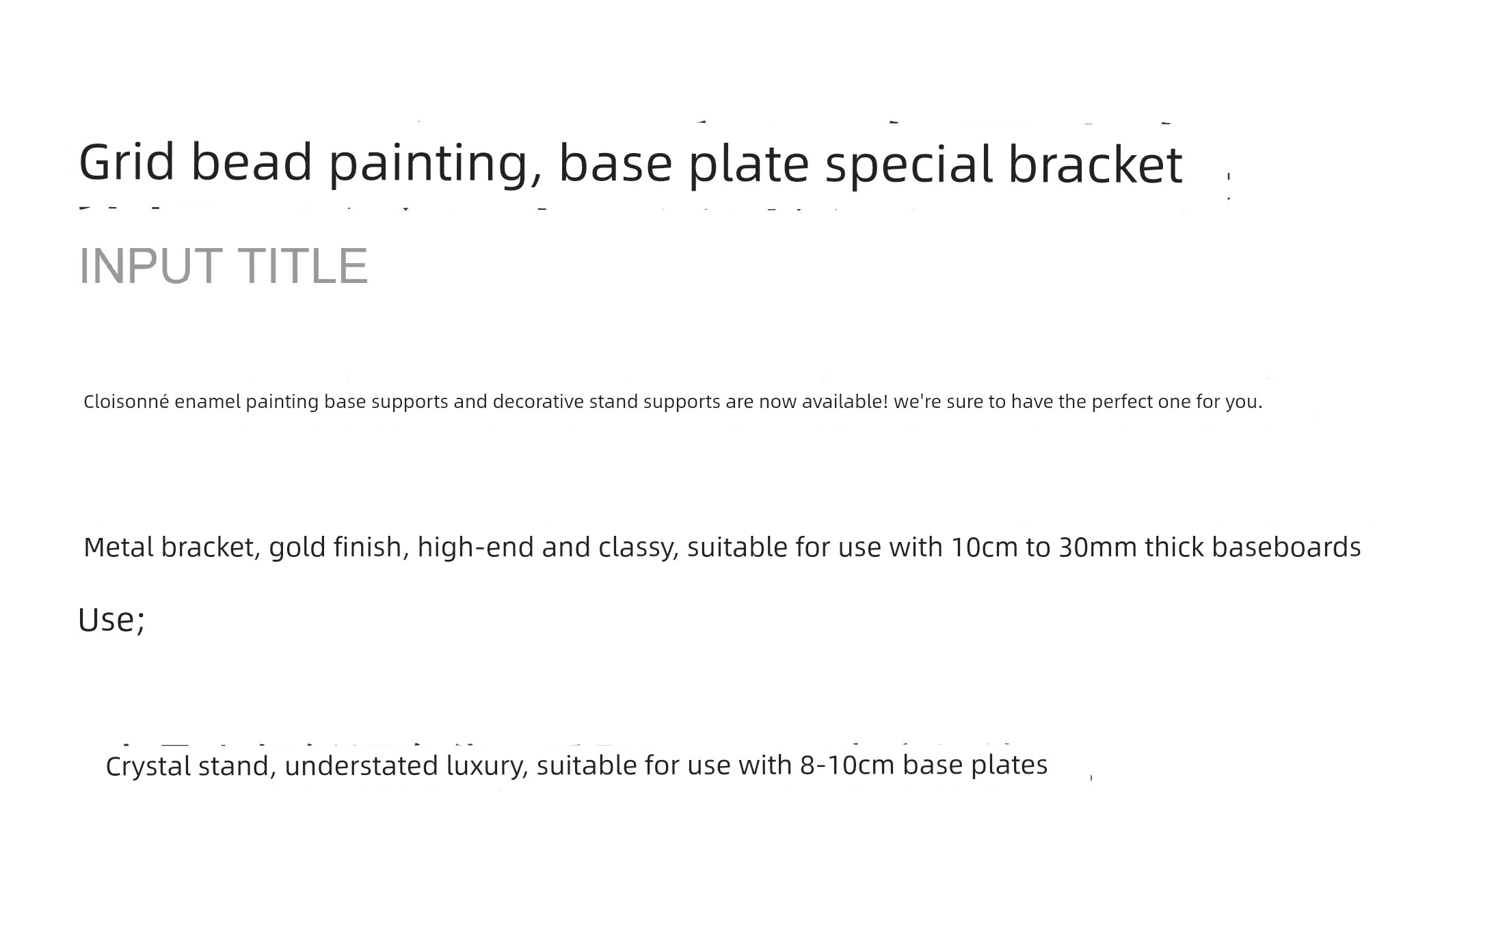Click the "8-10cm" size text
Viewport: 1507px width, 950px height.
pos(848,765)
